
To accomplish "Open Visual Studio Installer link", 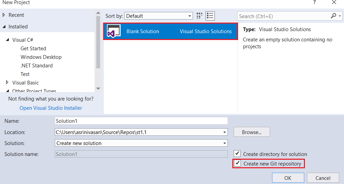I will (51, 108).
